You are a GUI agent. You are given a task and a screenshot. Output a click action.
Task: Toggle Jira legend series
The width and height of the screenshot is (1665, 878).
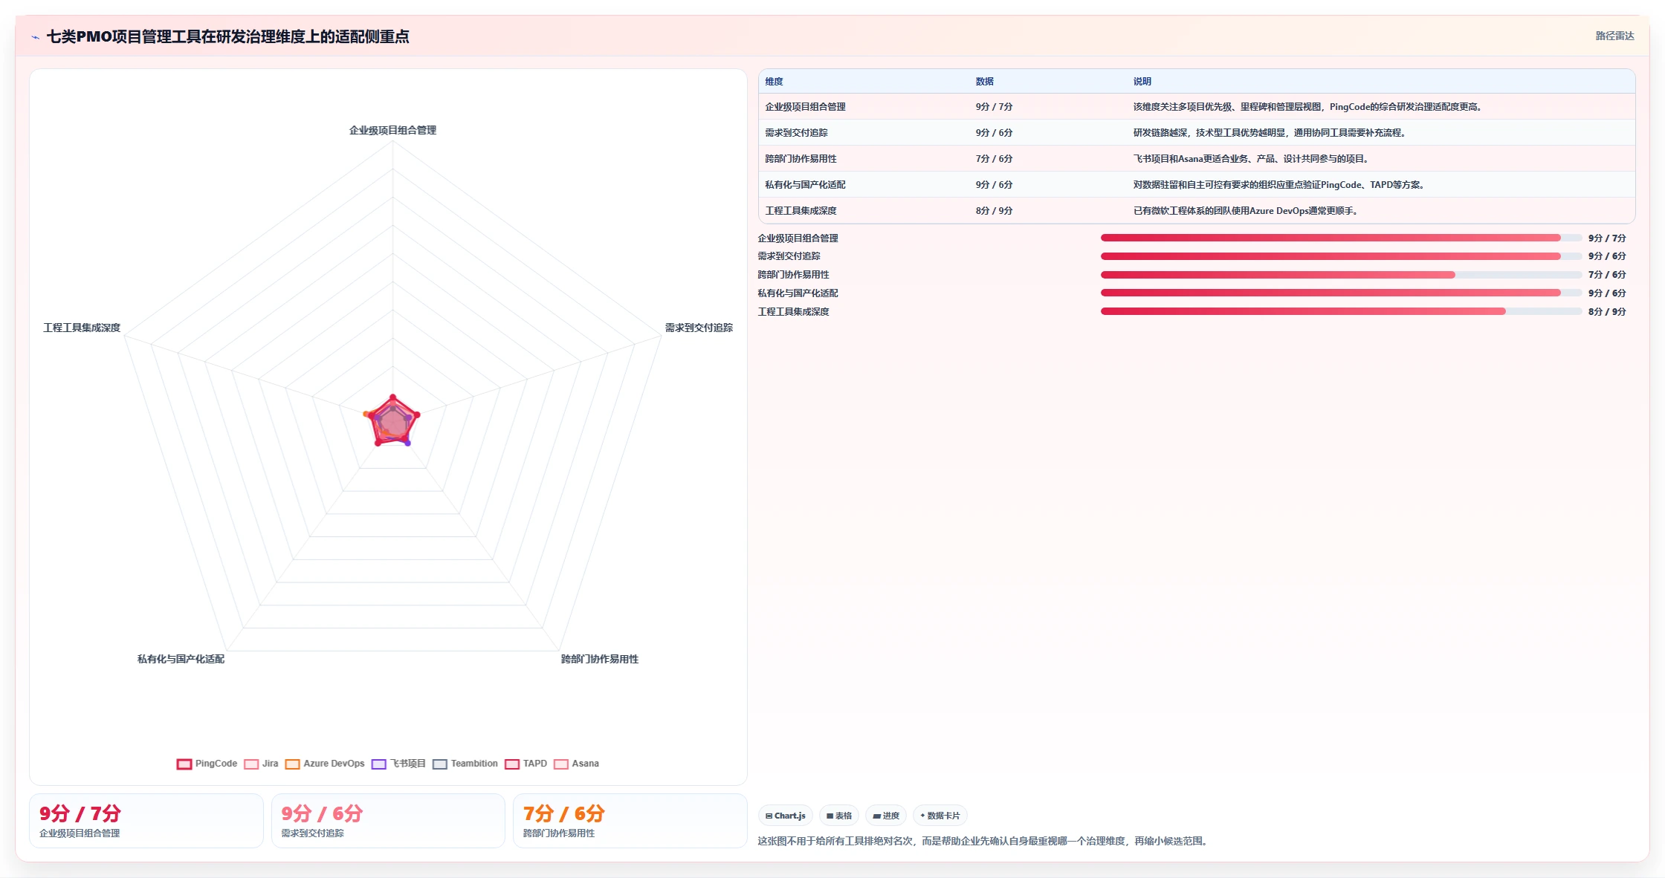point(261,764)
